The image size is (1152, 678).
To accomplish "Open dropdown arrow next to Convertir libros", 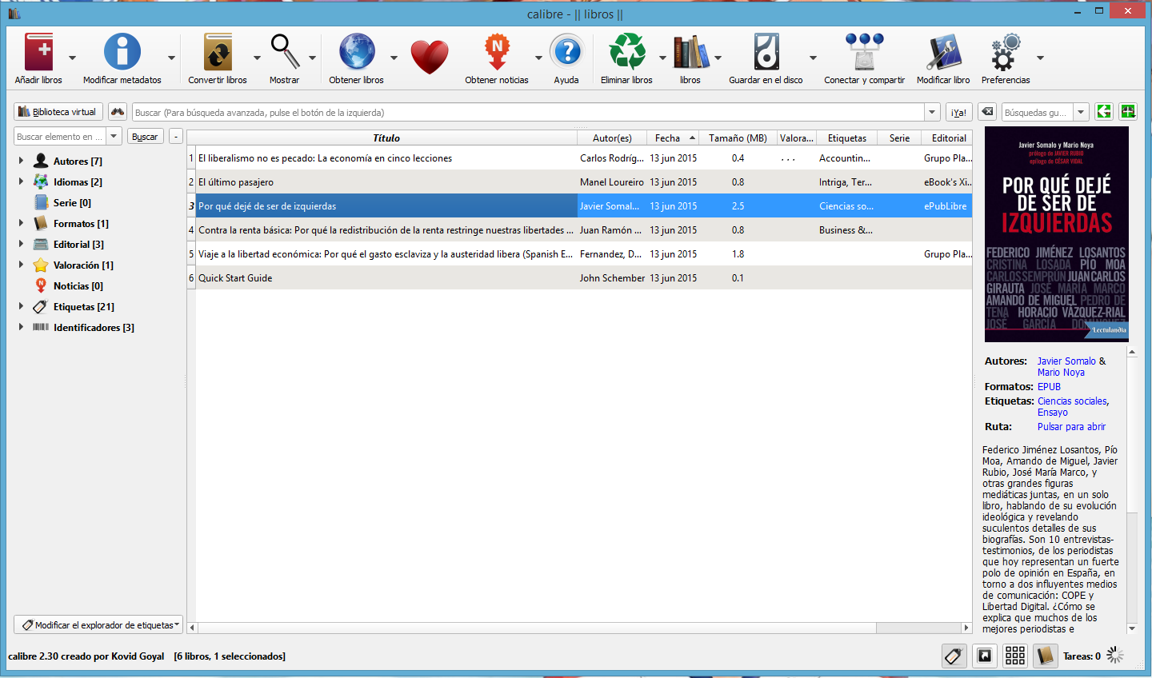I will point(257,58).
